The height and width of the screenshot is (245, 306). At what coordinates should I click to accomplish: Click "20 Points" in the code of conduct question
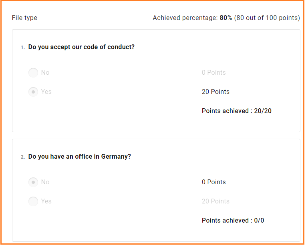[215, 92]
